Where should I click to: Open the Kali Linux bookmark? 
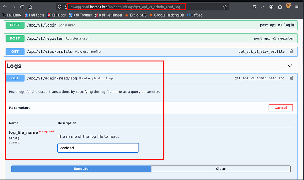point(12,15)
